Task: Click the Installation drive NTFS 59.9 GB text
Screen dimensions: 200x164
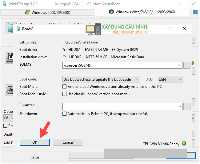Action: [x=103, y=57]
